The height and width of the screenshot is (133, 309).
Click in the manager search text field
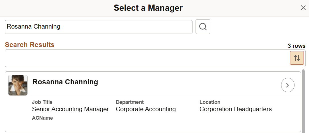(x=98, y=27)
